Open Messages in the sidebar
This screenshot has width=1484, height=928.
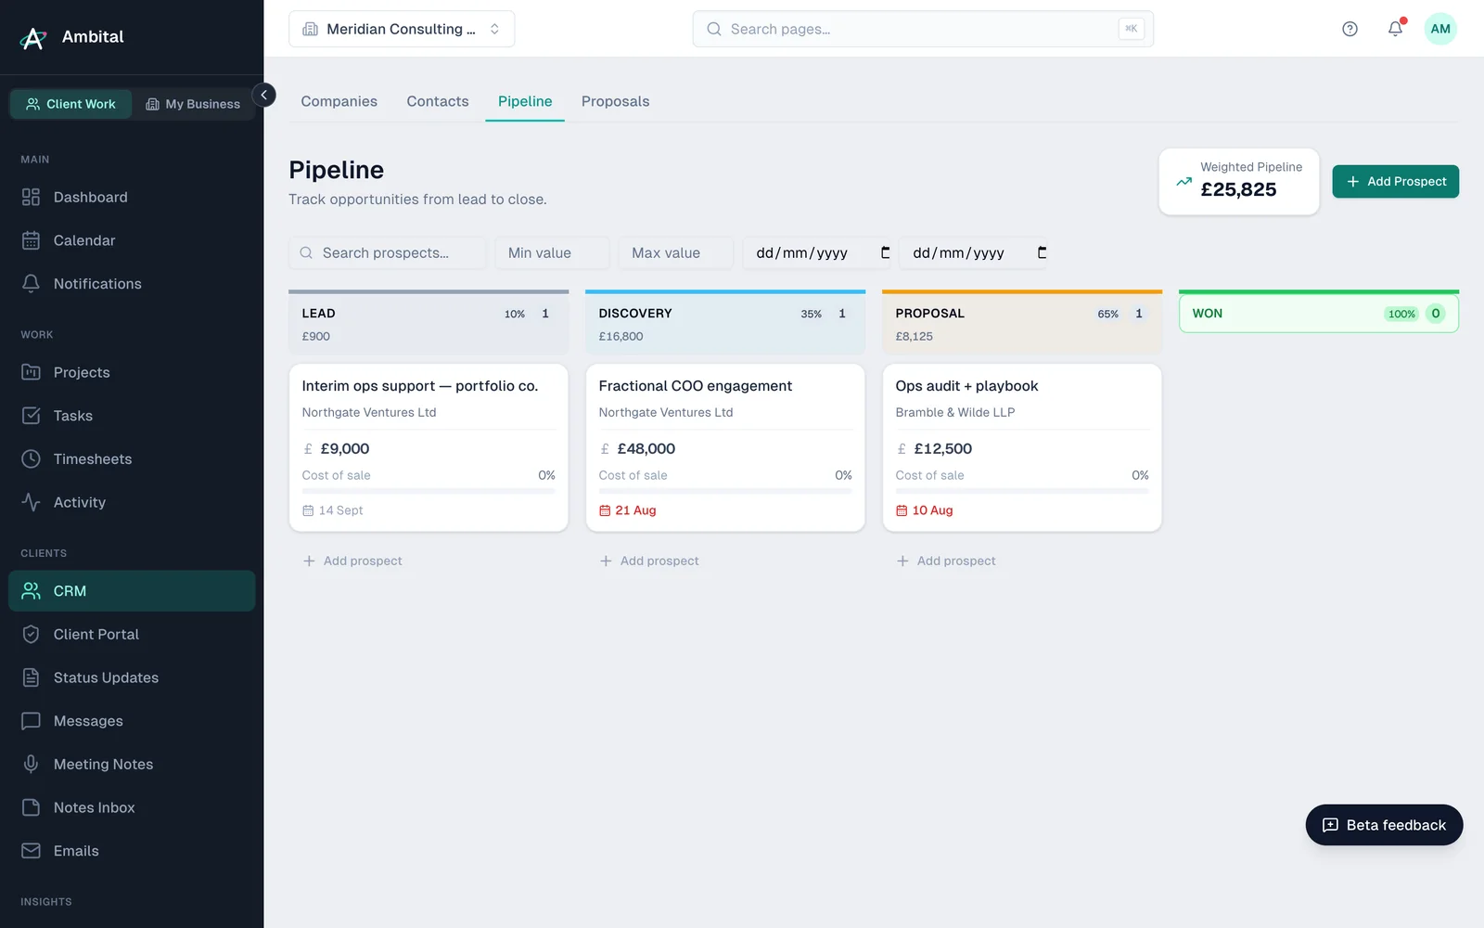[132, 721]
